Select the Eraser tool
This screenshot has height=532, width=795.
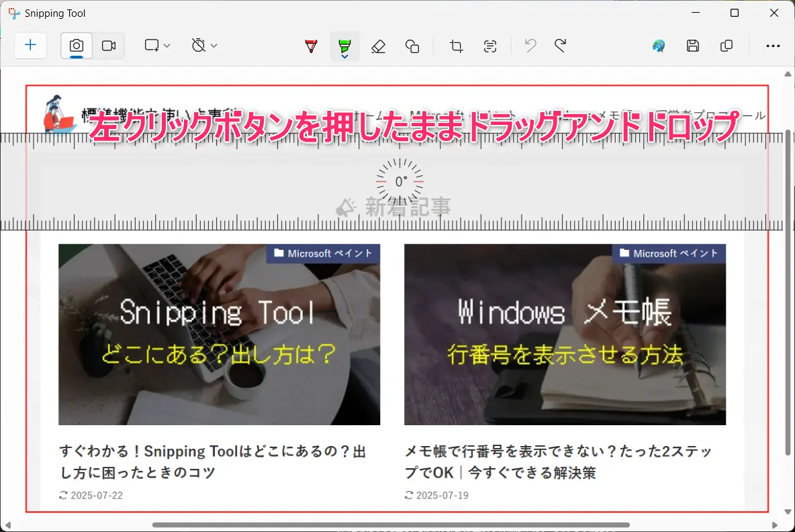click(378, 46)
